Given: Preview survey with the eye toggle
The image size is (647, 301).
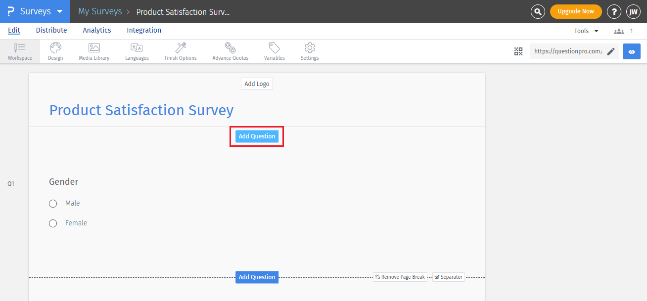Looking at the screenshot, I should [x=632, y=51].
